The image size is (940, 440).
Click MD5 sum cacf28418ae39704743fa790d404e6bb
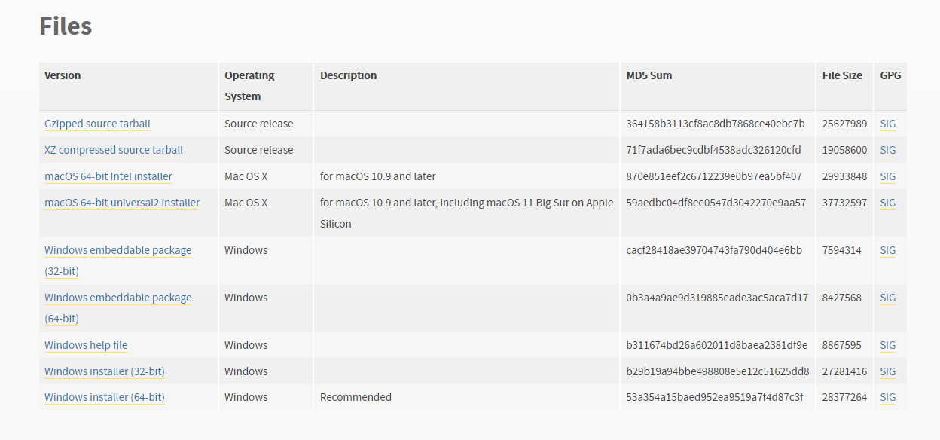(714, 250)
